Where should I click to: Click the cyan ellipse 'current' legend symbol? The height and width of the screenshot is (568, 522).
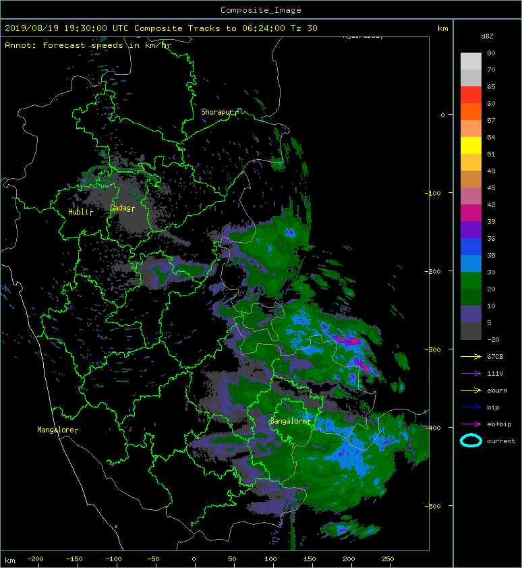tap(471, 441)
